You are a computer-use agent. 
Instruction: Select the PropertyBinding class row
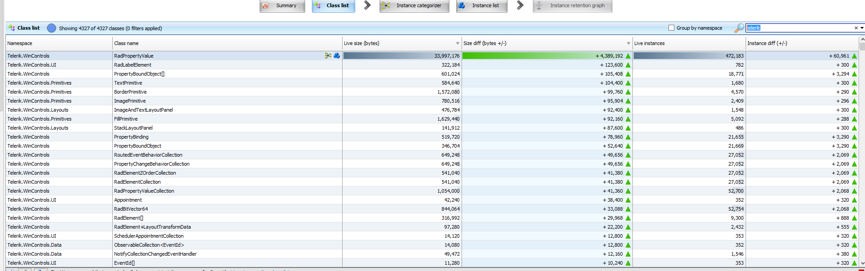[432, 137]
